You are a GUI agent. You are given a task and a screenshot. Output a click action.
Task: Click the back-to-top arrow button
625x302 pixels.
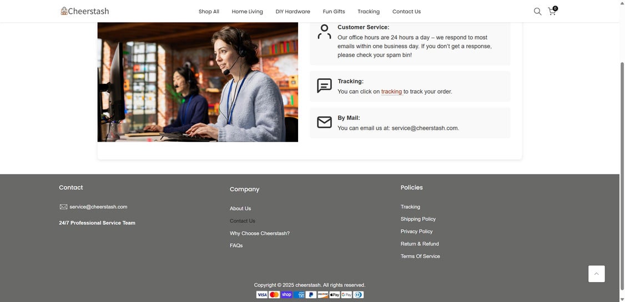click(x=596, y=274)
